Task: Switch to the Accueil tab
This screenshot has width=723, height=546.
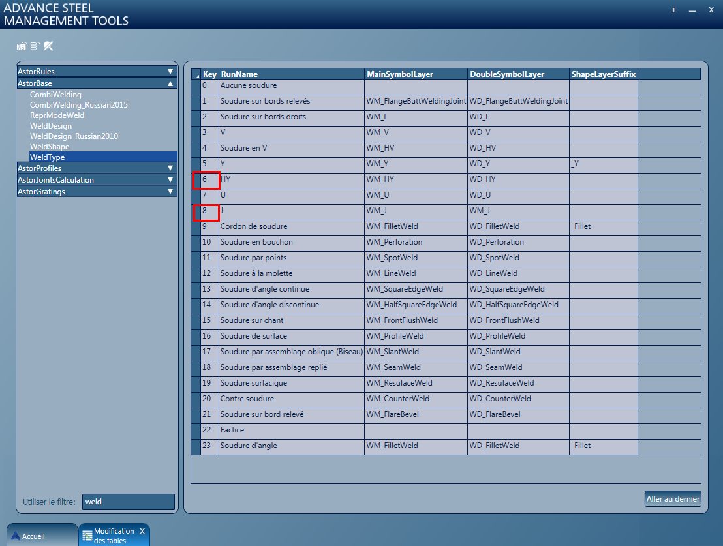Action: pos(42,536)
